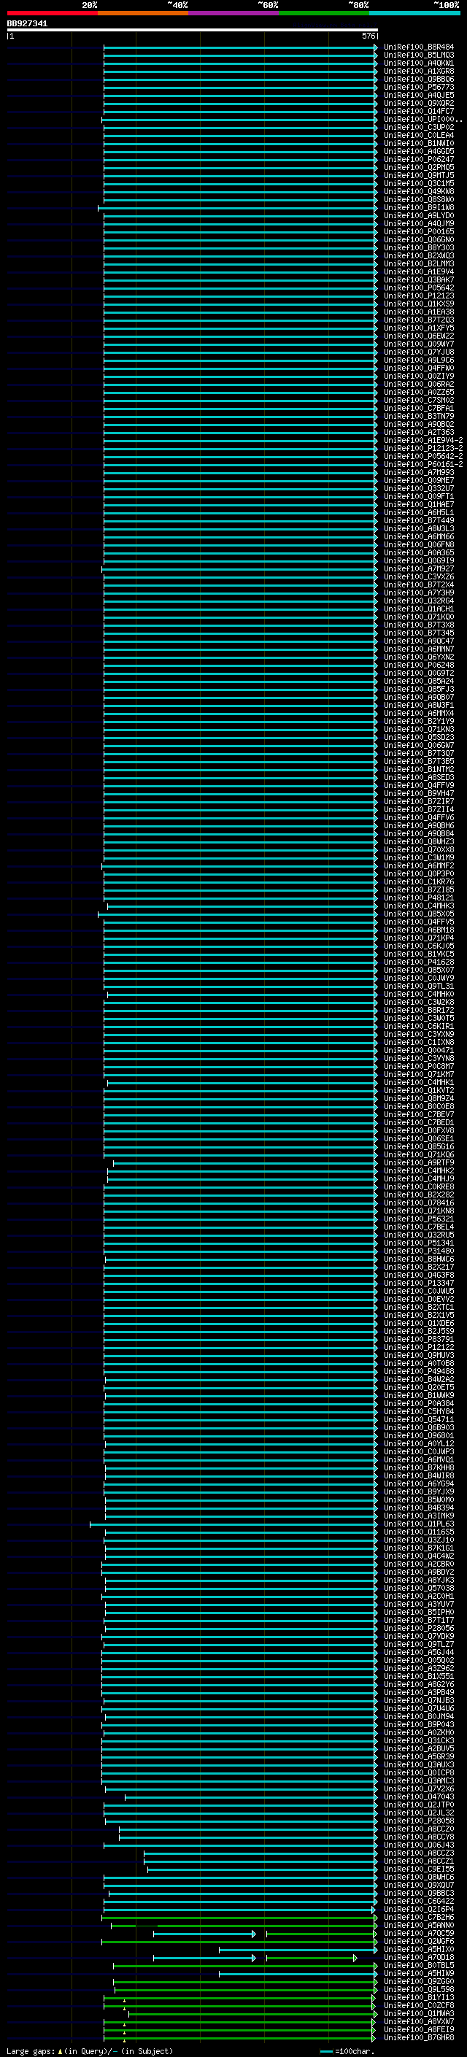Image resolution: width=467 pixels, height=2057 pixels.
Task: Click the query name BB927341
Action: point(27,23)
